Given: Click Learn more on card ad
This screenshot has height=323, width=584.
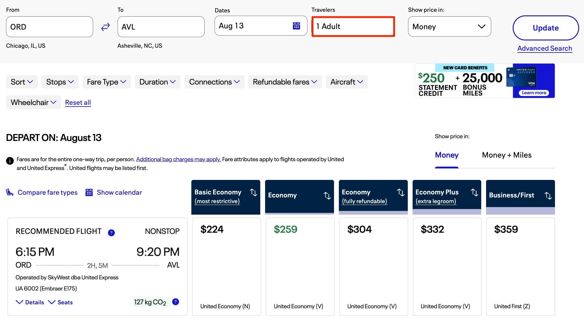Looking at the screenshot, I should (x=534, y=93).
